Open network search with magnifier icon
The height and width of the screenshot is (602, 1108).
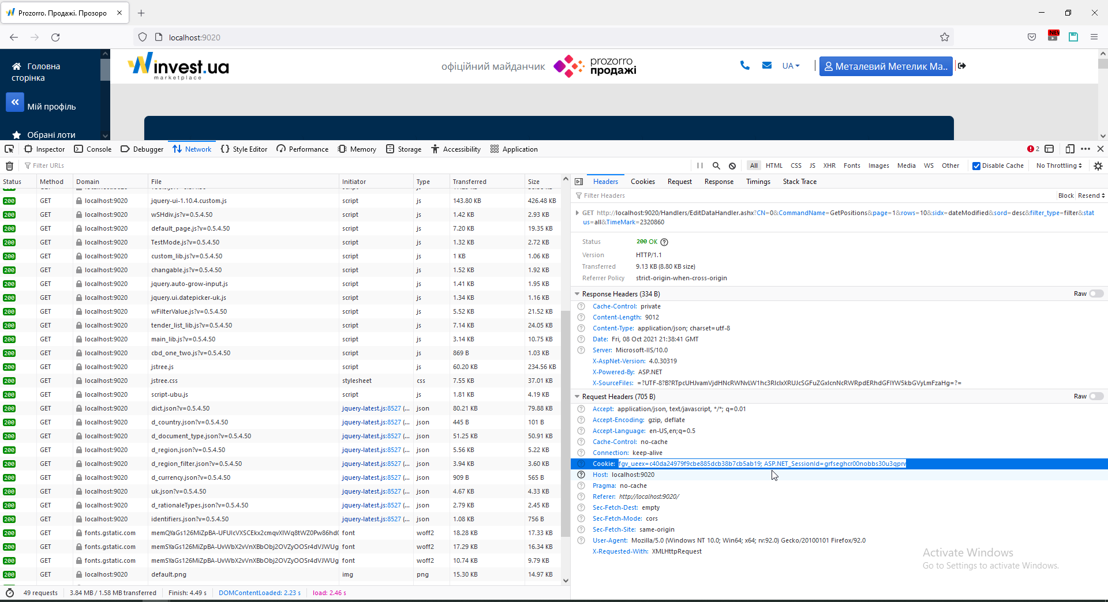(x=716, y=165)
